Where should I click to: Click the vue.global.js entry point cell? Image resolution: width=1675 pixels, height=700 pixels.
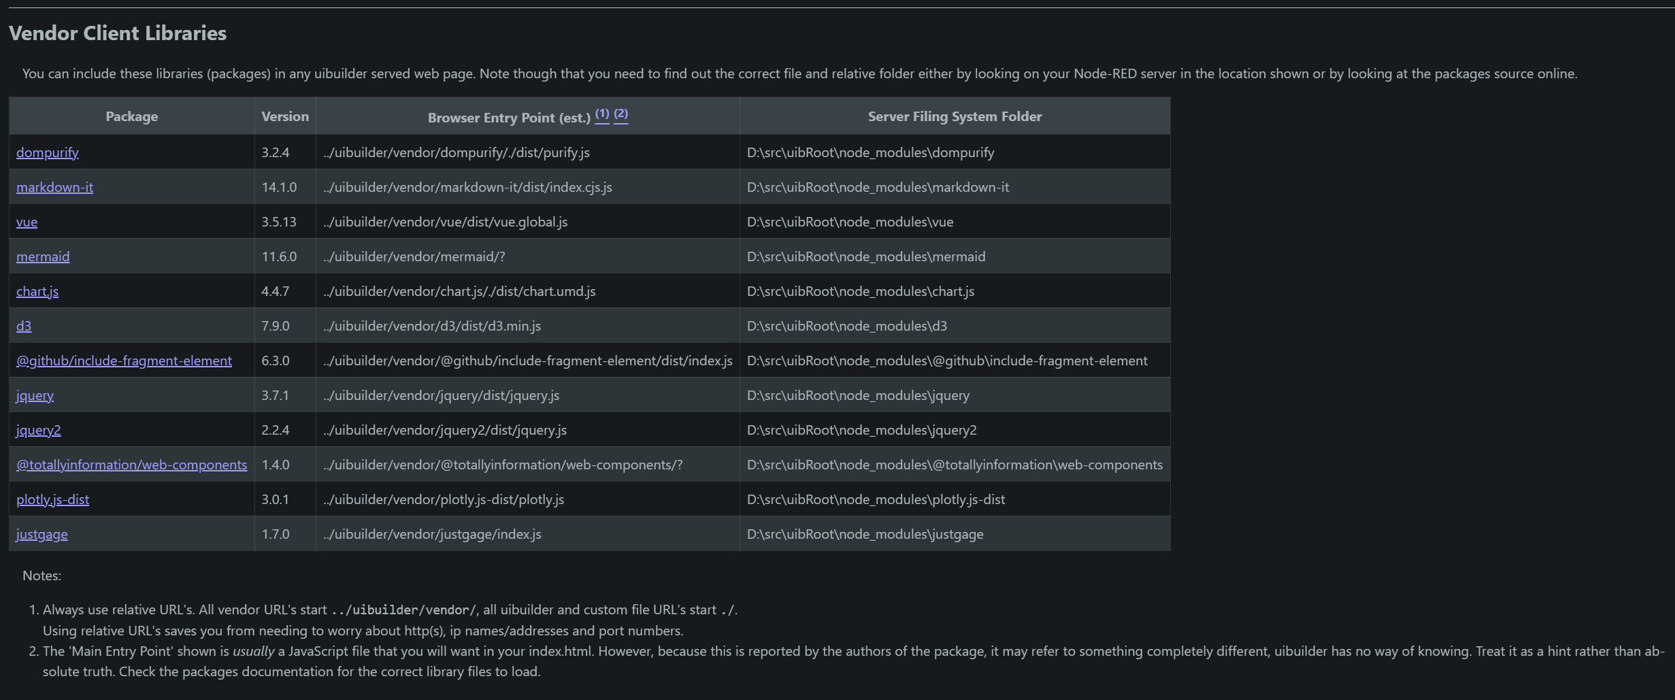(446, 222)
